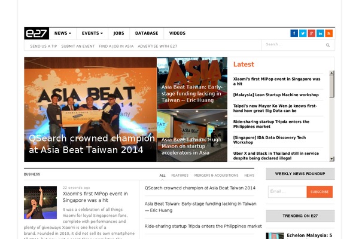Click the search magnifier icon
Screen dimensions: 359x239
tap(328, 45)
